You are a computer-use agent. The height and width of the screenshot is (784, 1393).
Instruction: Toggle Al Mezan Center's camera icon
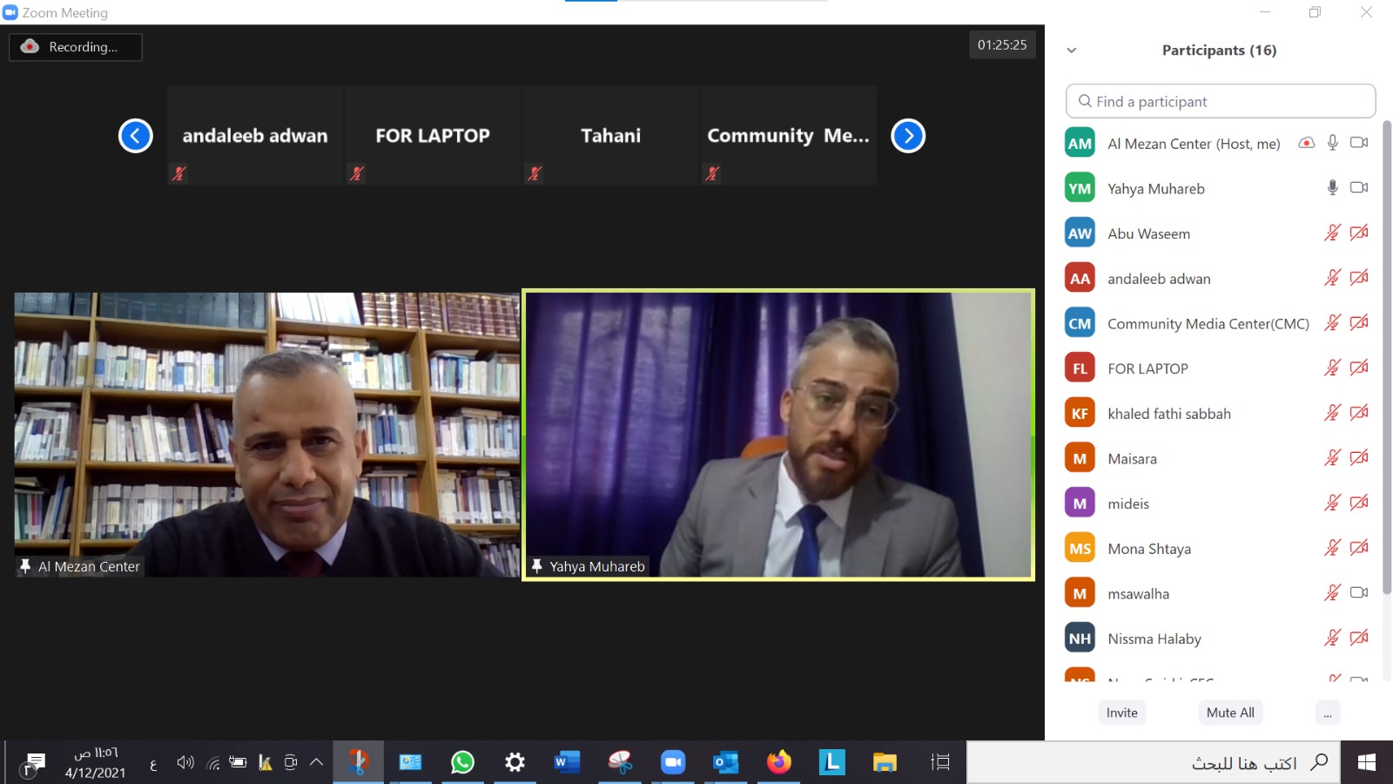[x=1358, y=143]
